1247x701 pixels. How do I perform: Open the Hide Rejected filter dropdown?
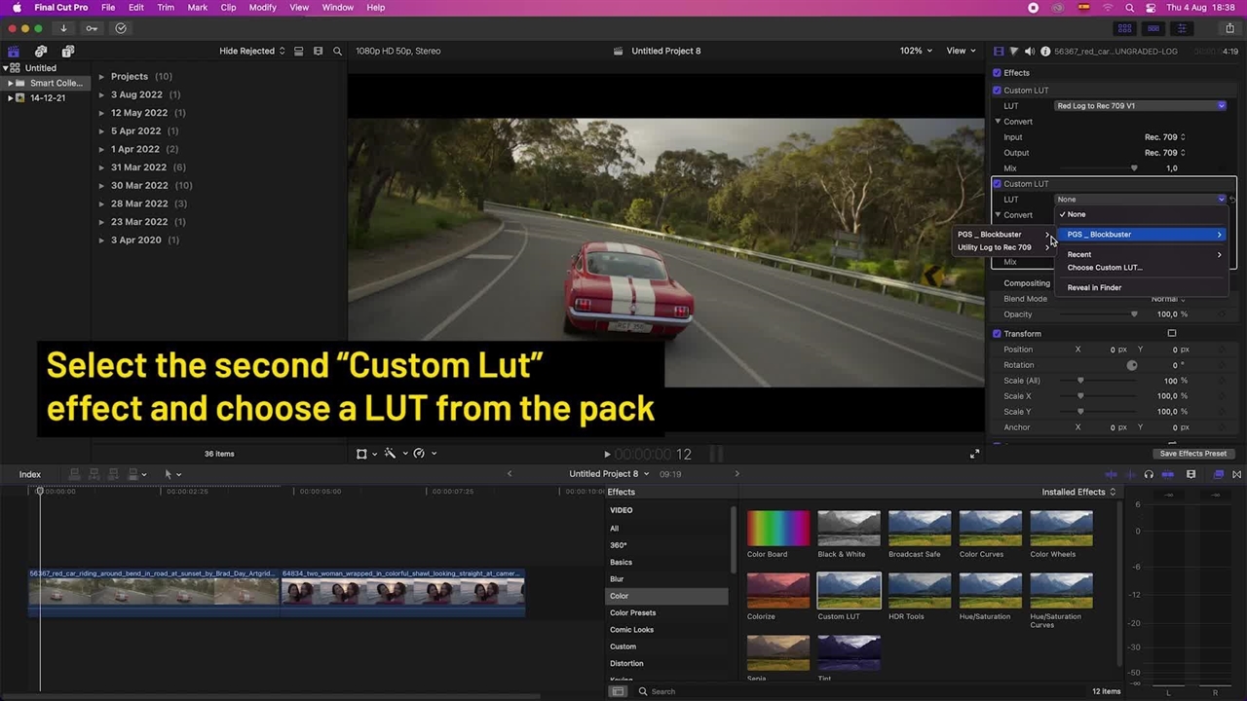tap(251, 51)
